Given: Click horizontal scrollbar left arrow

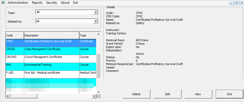Looking at the screenshot, I should [x=8, y=96].
